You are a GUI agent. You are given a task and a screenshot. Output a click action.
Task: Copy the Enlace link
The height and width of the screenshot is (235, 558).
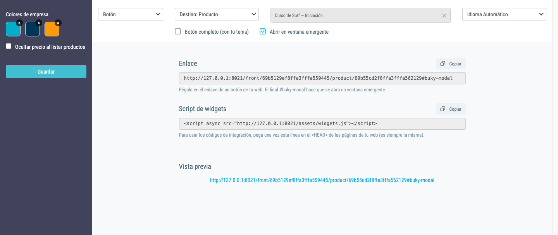(451, 63)
